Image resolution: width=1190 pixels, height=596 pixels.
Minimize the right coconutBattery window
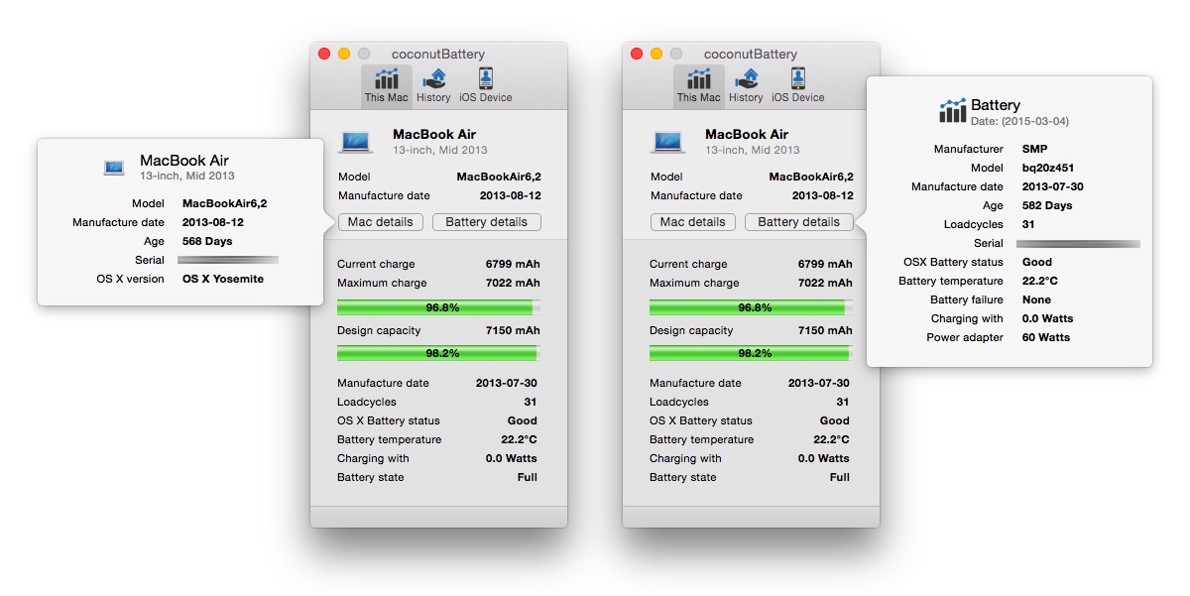coord(656,54)
